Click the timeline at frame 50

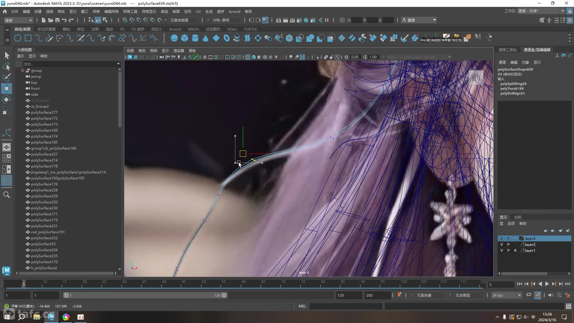pyautogui.click(x=204, y=284)
